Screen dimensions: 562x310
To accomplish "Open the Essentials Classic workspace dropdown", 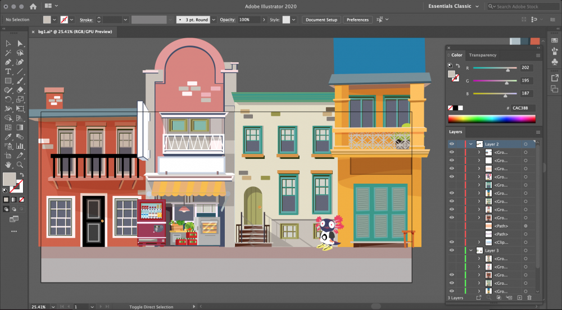I will click(x=454, y=6).
